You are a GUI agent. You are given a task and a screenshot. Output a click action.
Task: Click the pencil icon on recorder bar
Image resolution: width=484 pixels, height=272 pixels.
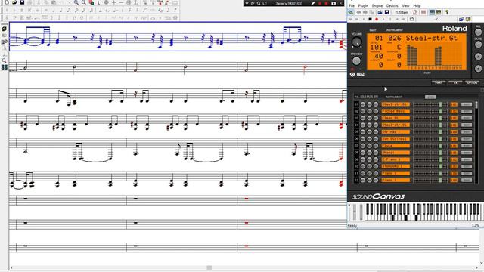pyautogui.click(x=313, y=3)
